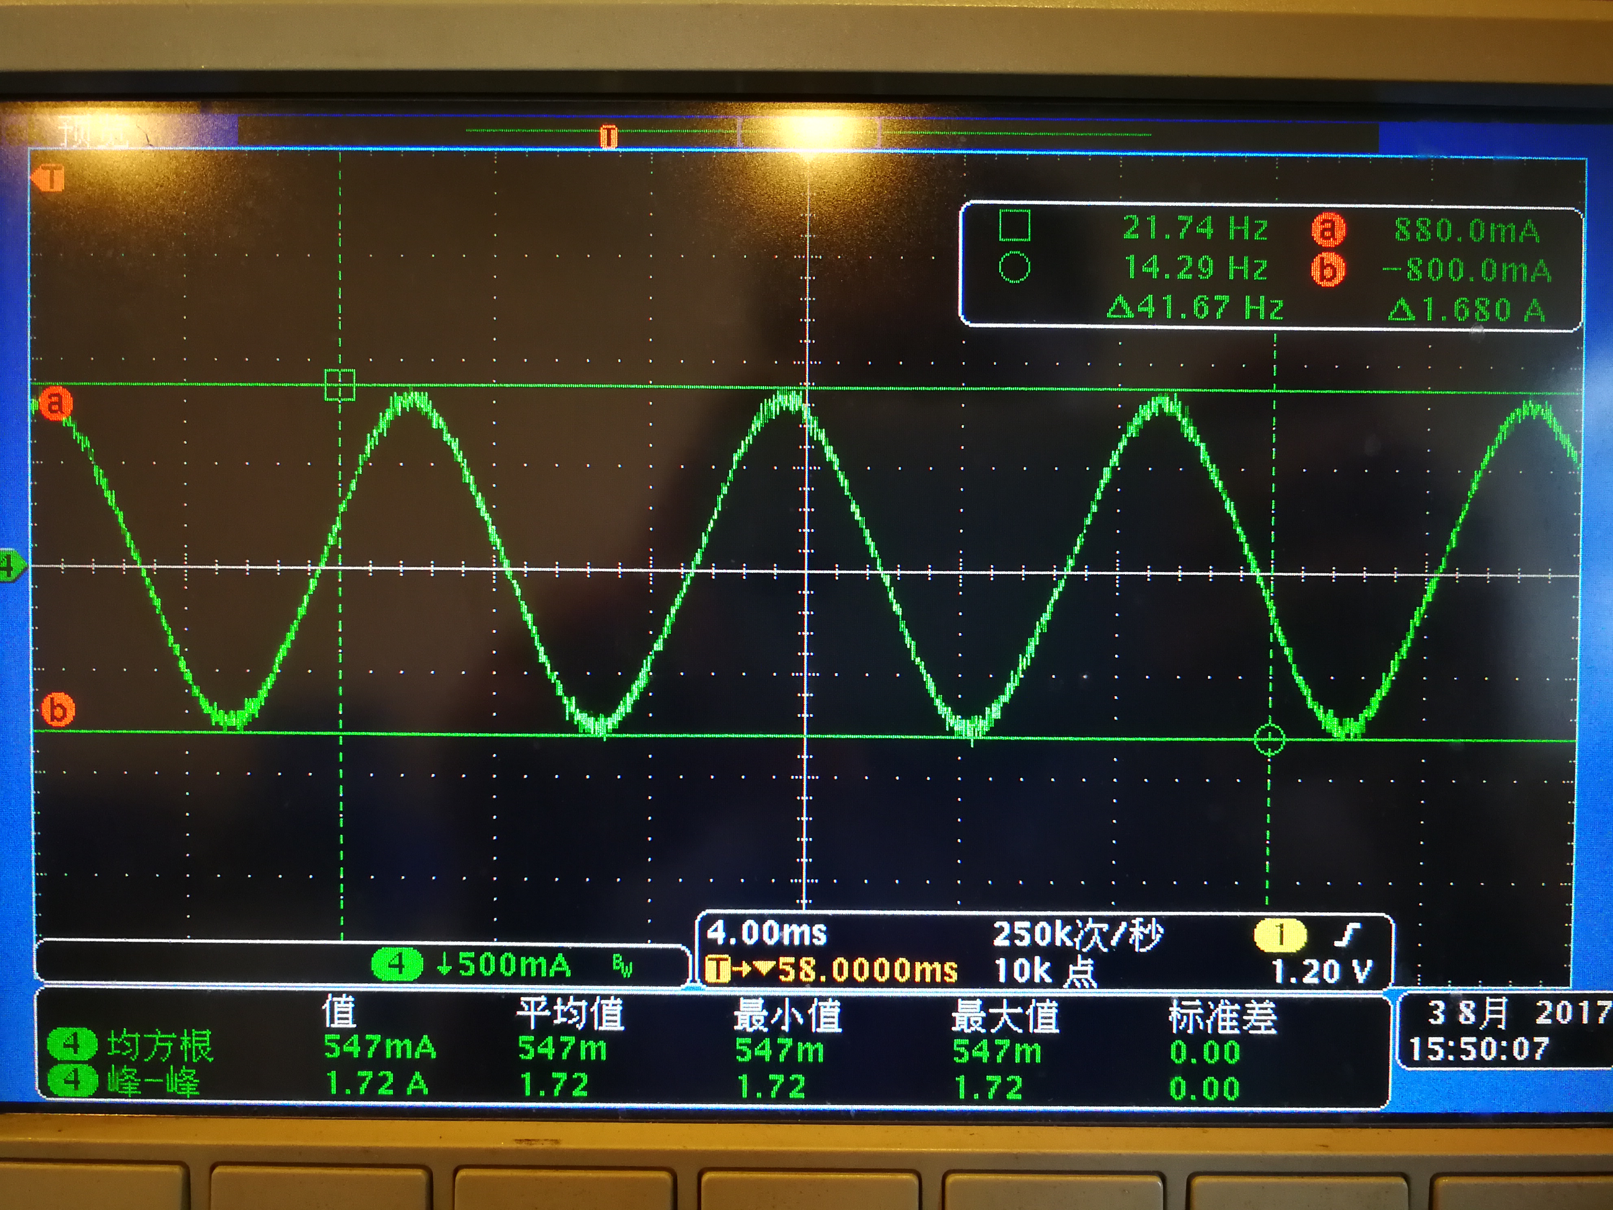
Task: Click the 4.00ms timebase readout
Action: pos(766,933)
